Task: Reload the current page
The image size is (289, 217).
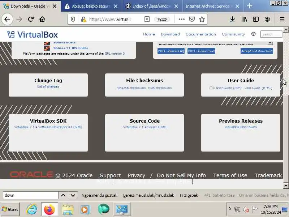Action: click(31, 19)
